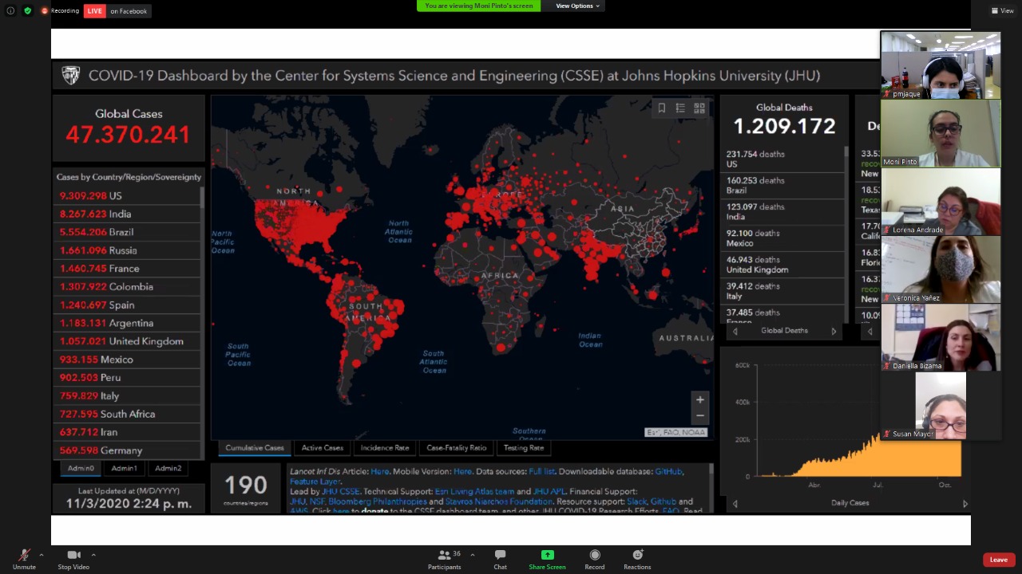The image size is (1022, 574).
Task: Open the map legend list icon
Action: tap(680, 108)
